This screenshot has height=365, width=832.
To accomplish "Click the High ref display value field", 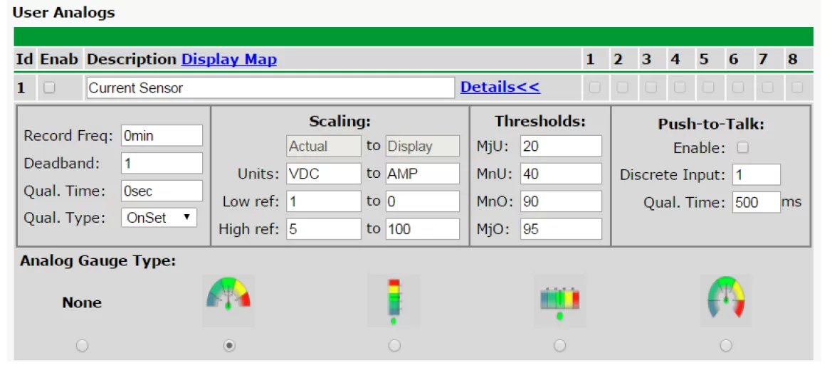I will click(x=423, y=230).
